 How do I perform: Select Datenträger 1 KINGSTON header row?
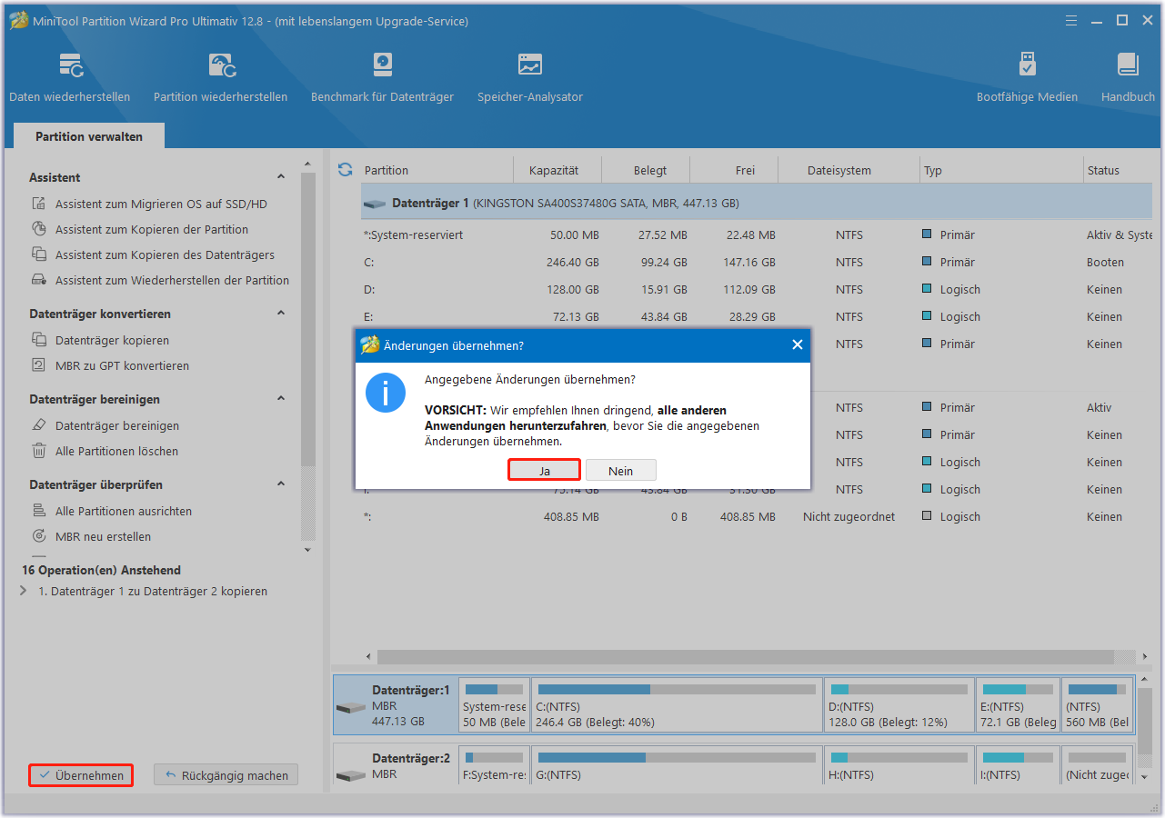[757, 203]
